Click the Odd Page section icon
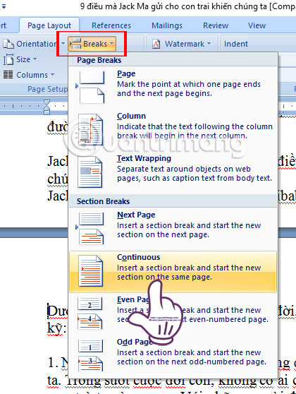The height and width of the screenshot is (394, 296). click(x=90, y=355)
